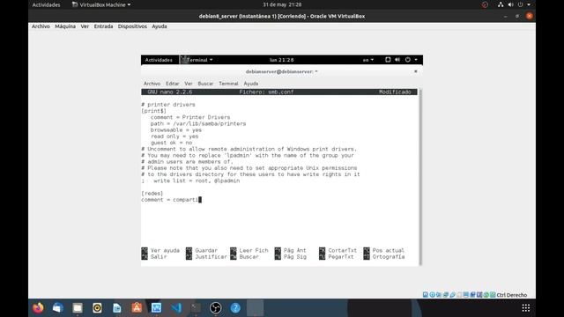564x317 pixels.
Task: Open guest Terminal app menu dropdown
Action: tap(197, 60)
